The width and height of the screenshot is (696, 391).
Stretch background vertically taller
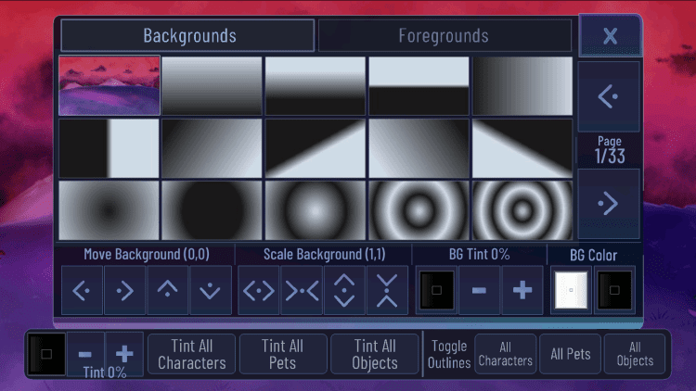344,291
